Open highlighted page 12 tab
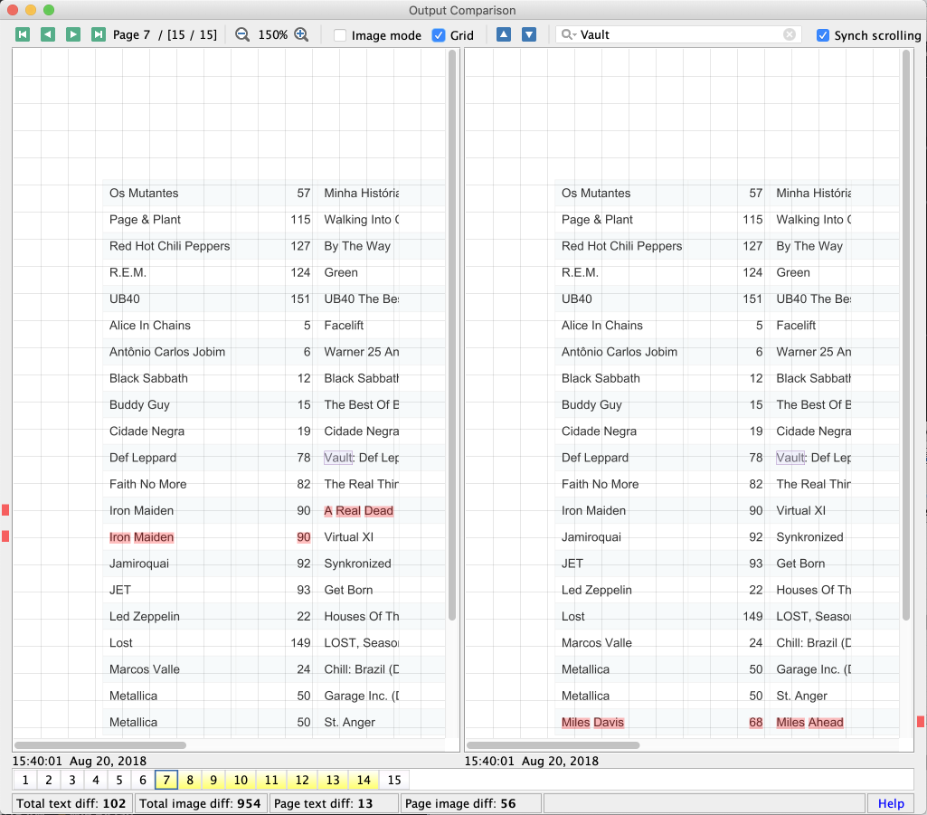 pyautogui.click(x=302, y=780)
